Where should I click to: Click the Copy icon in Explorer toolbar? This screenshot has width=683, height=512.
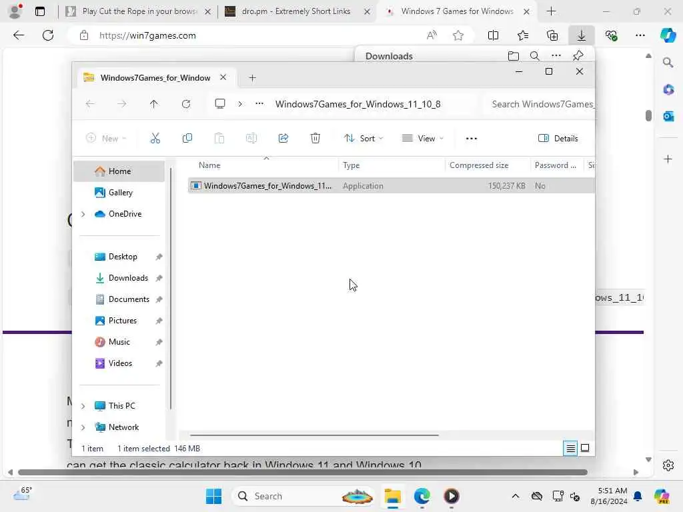187,139
